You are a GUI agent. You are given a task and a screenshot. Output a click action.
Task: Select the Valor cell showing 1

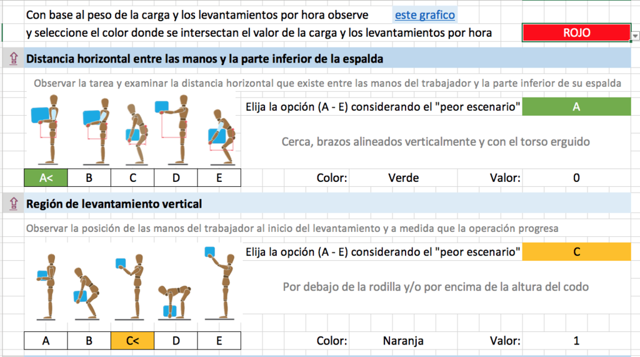576,341
